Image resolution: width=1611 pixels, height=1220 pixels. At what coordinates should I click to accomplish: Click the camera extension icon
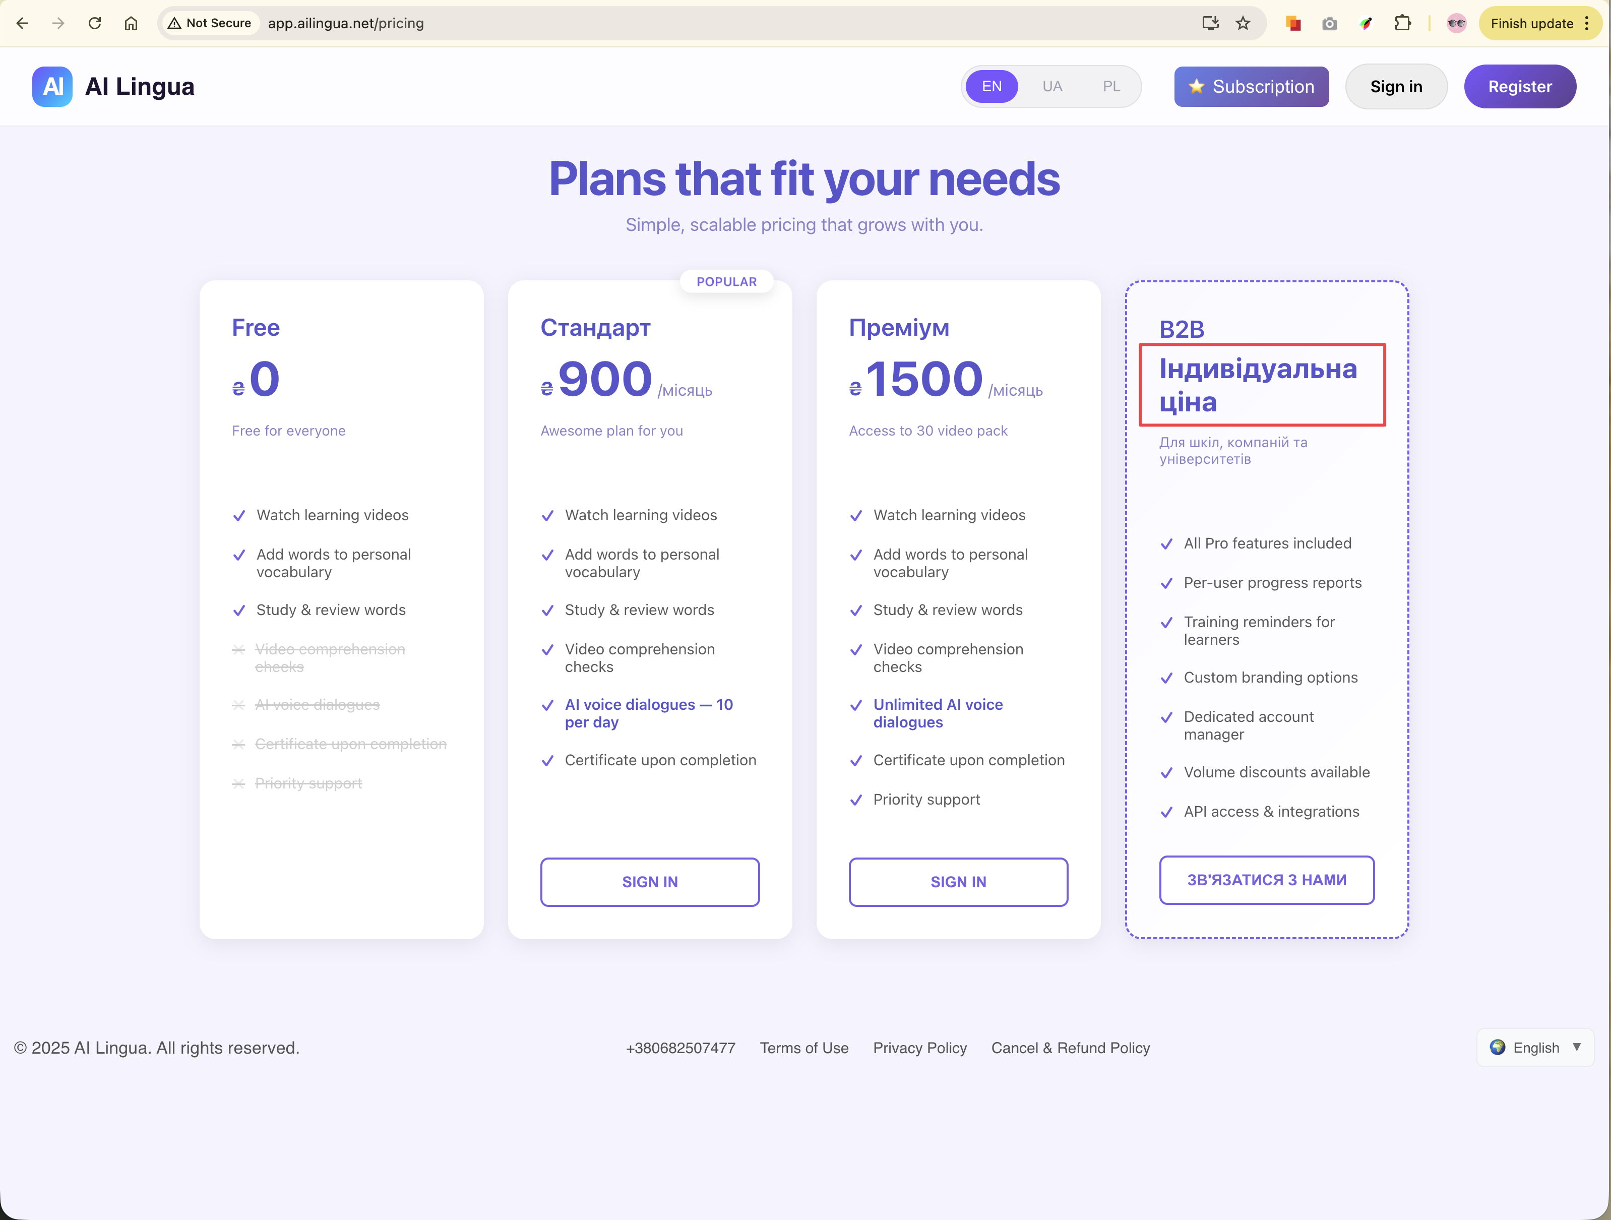[x=1329, y=23]
